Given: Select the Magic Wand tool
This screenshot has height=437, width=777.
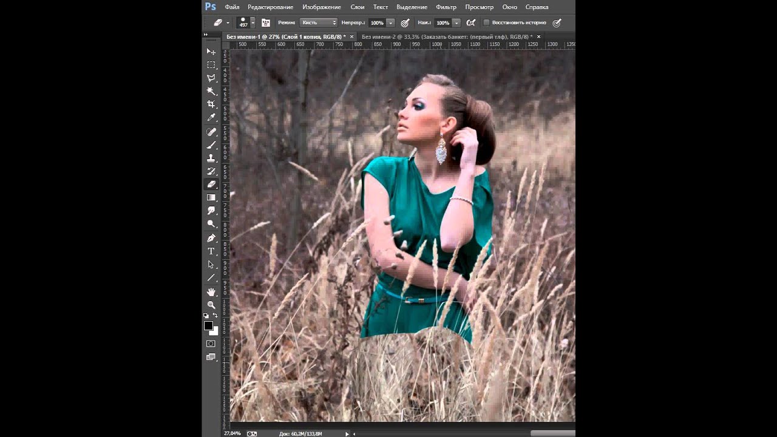Looking at the screenshot, I should point(211,91).
